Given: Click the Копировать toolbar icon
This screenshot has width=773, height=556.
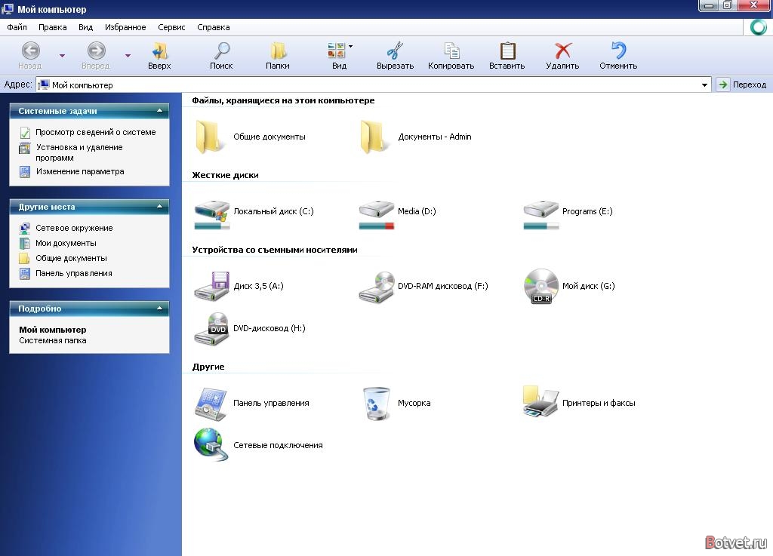Looking at the screenshot, I should (x=451, y=51).
